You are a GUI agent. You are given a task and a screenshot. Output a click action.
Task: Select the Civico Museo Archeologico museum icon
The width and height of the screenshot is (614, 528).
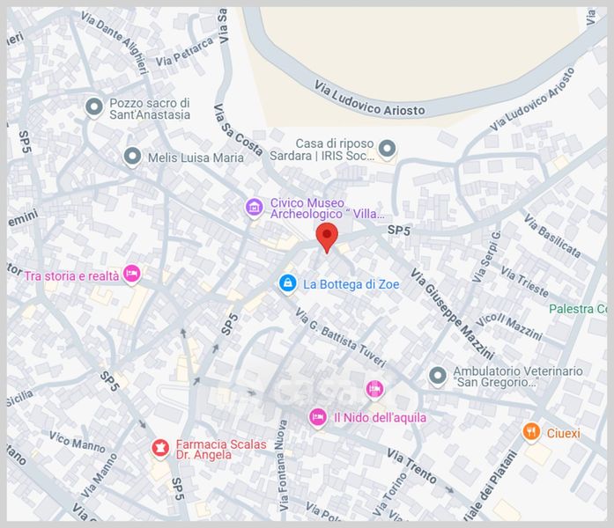coord(254,208)
